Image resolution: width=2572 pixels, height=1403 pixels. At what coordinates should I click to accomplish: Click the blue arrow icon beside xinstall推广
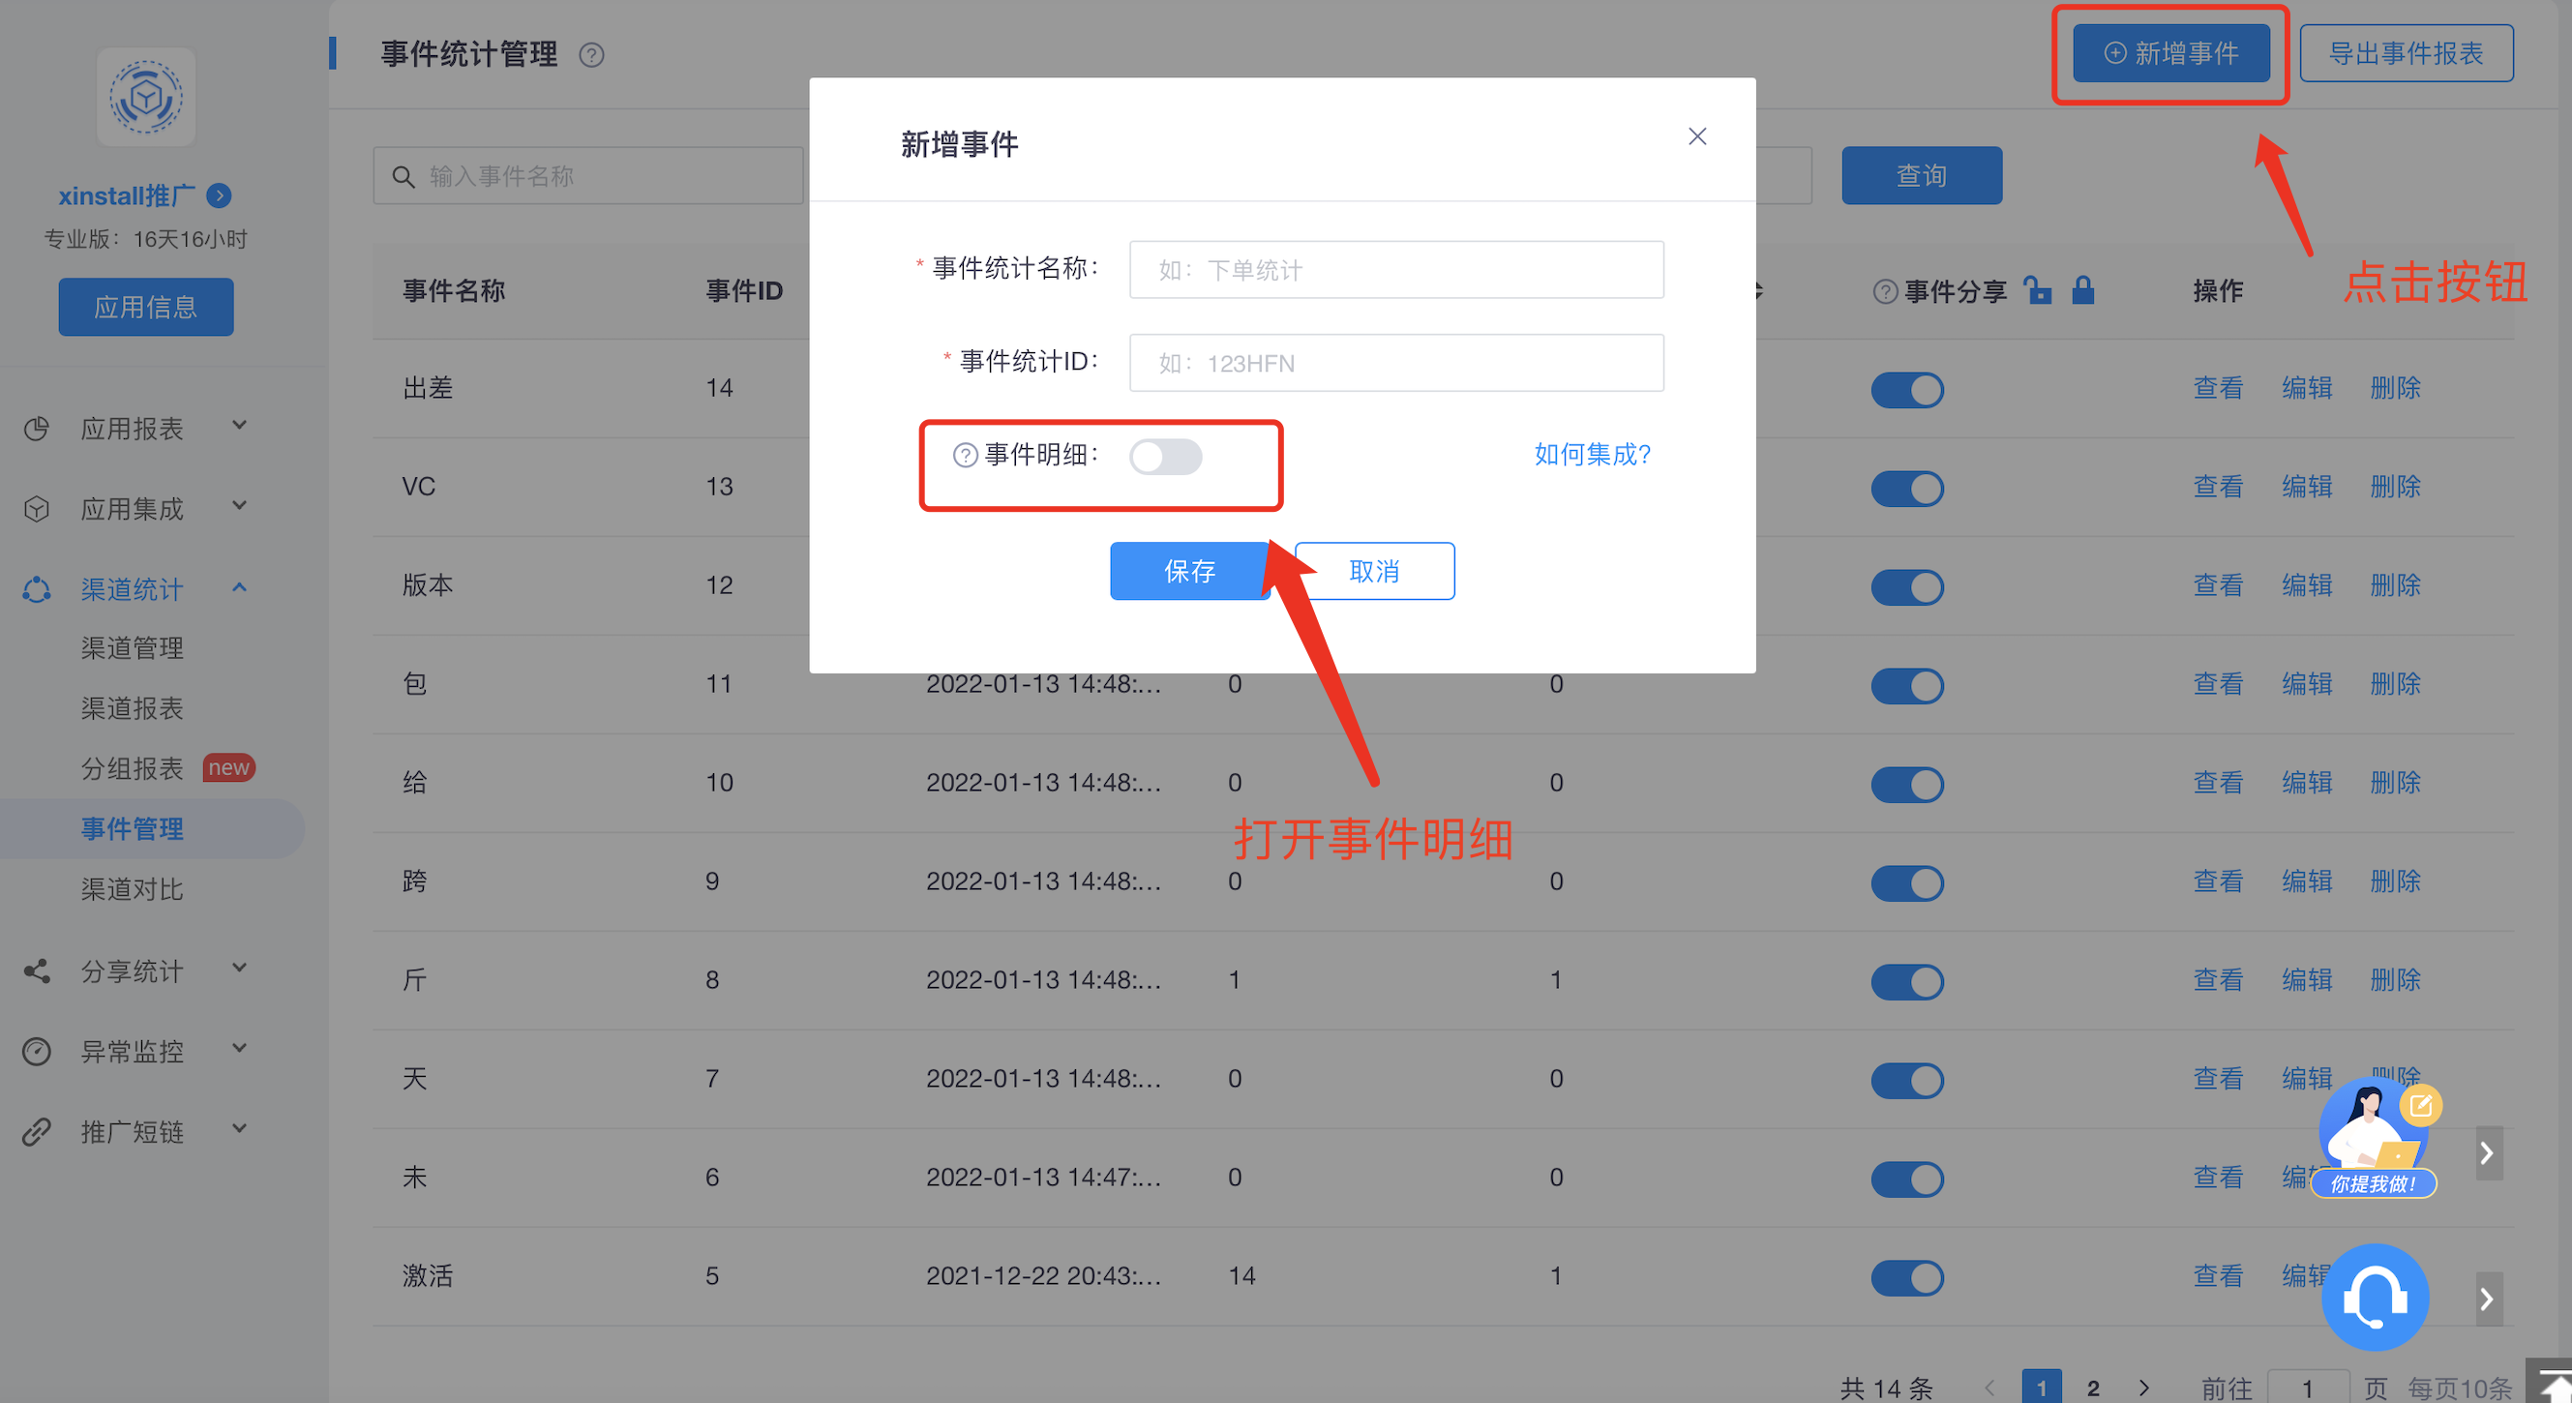219,195
